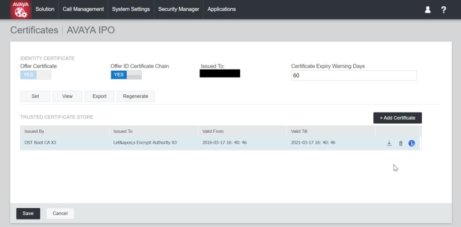Save the certificate settings
Image resolution: width=461 pixels, height=227 pixels.
tap(28, 214)
